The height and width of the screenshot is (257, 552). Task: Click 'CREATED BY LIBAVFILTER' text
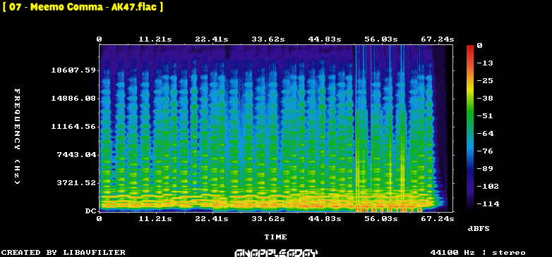point(64,253)
